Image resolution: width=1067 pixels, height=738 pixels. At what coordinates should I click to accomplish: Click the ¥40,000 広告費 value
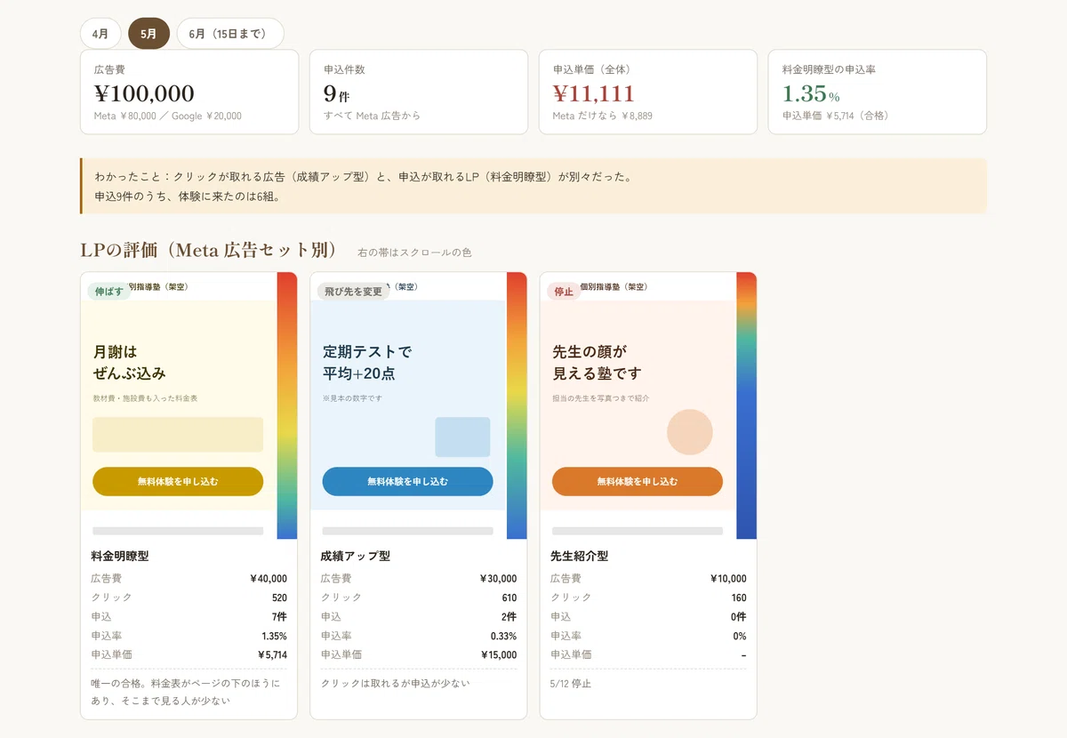click(x=269, y=578)
